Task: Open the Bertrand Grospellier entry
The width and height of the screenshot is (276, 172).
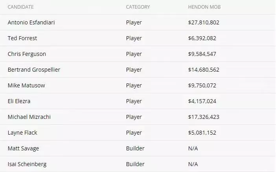Action: click(x=34, y=70)
